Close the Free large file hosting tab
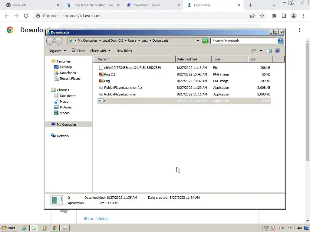310x232 pixels. click(x=118, y=5)
